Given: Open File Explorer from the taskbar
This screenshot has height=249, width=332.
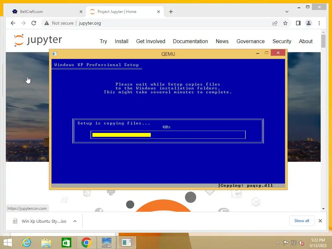Looking at the screenshot, I should pyautogui.click(x=46, y=243).
